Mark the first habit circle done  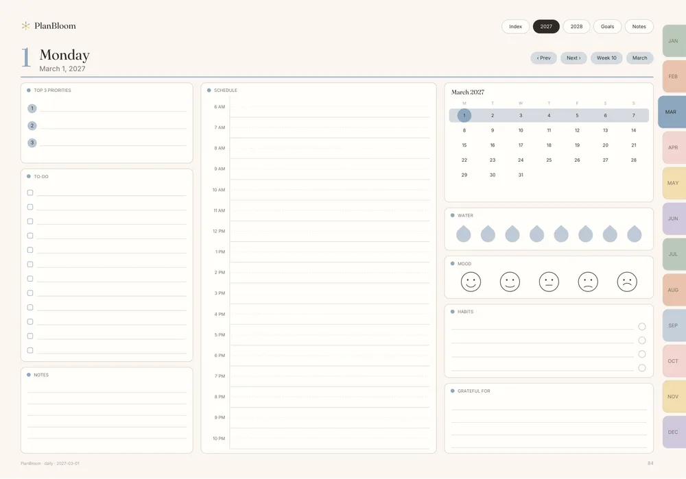pyautogui.click(x=642, y=326)
